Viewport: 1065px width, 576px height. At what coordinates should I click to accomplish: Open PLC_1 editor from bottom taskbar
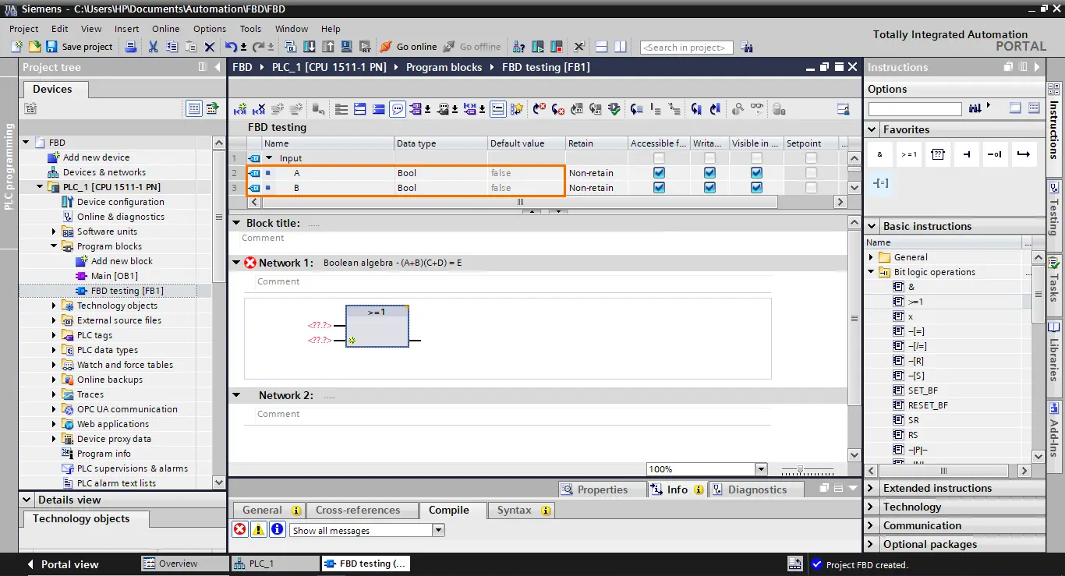tap(274, 564)
